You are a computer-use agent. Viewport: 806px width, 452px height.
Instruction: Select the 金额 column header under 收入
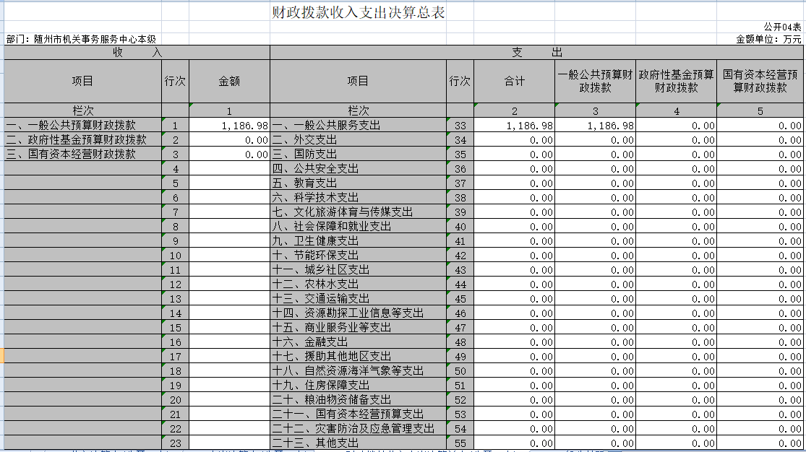coord(229,82)
